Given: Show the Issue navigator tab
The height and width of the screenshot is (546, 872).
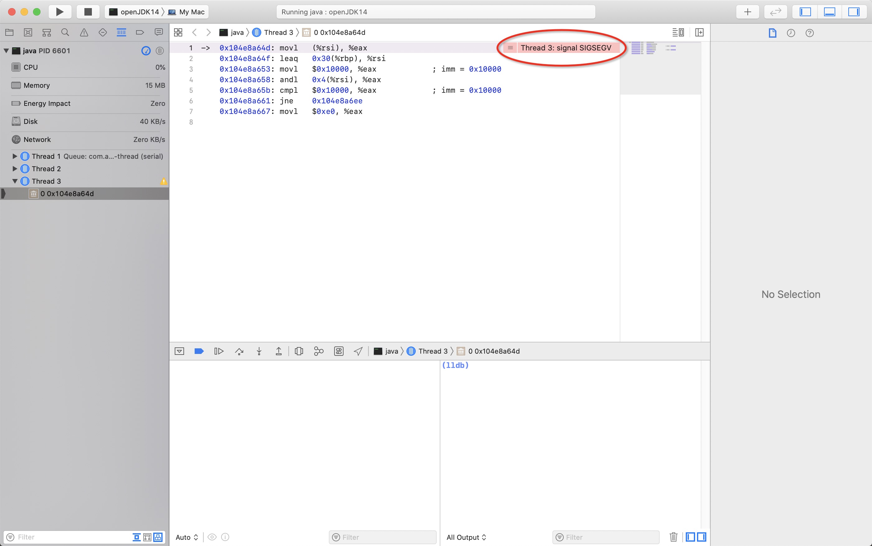Looking at the screenshot, I should coord(84,32).
